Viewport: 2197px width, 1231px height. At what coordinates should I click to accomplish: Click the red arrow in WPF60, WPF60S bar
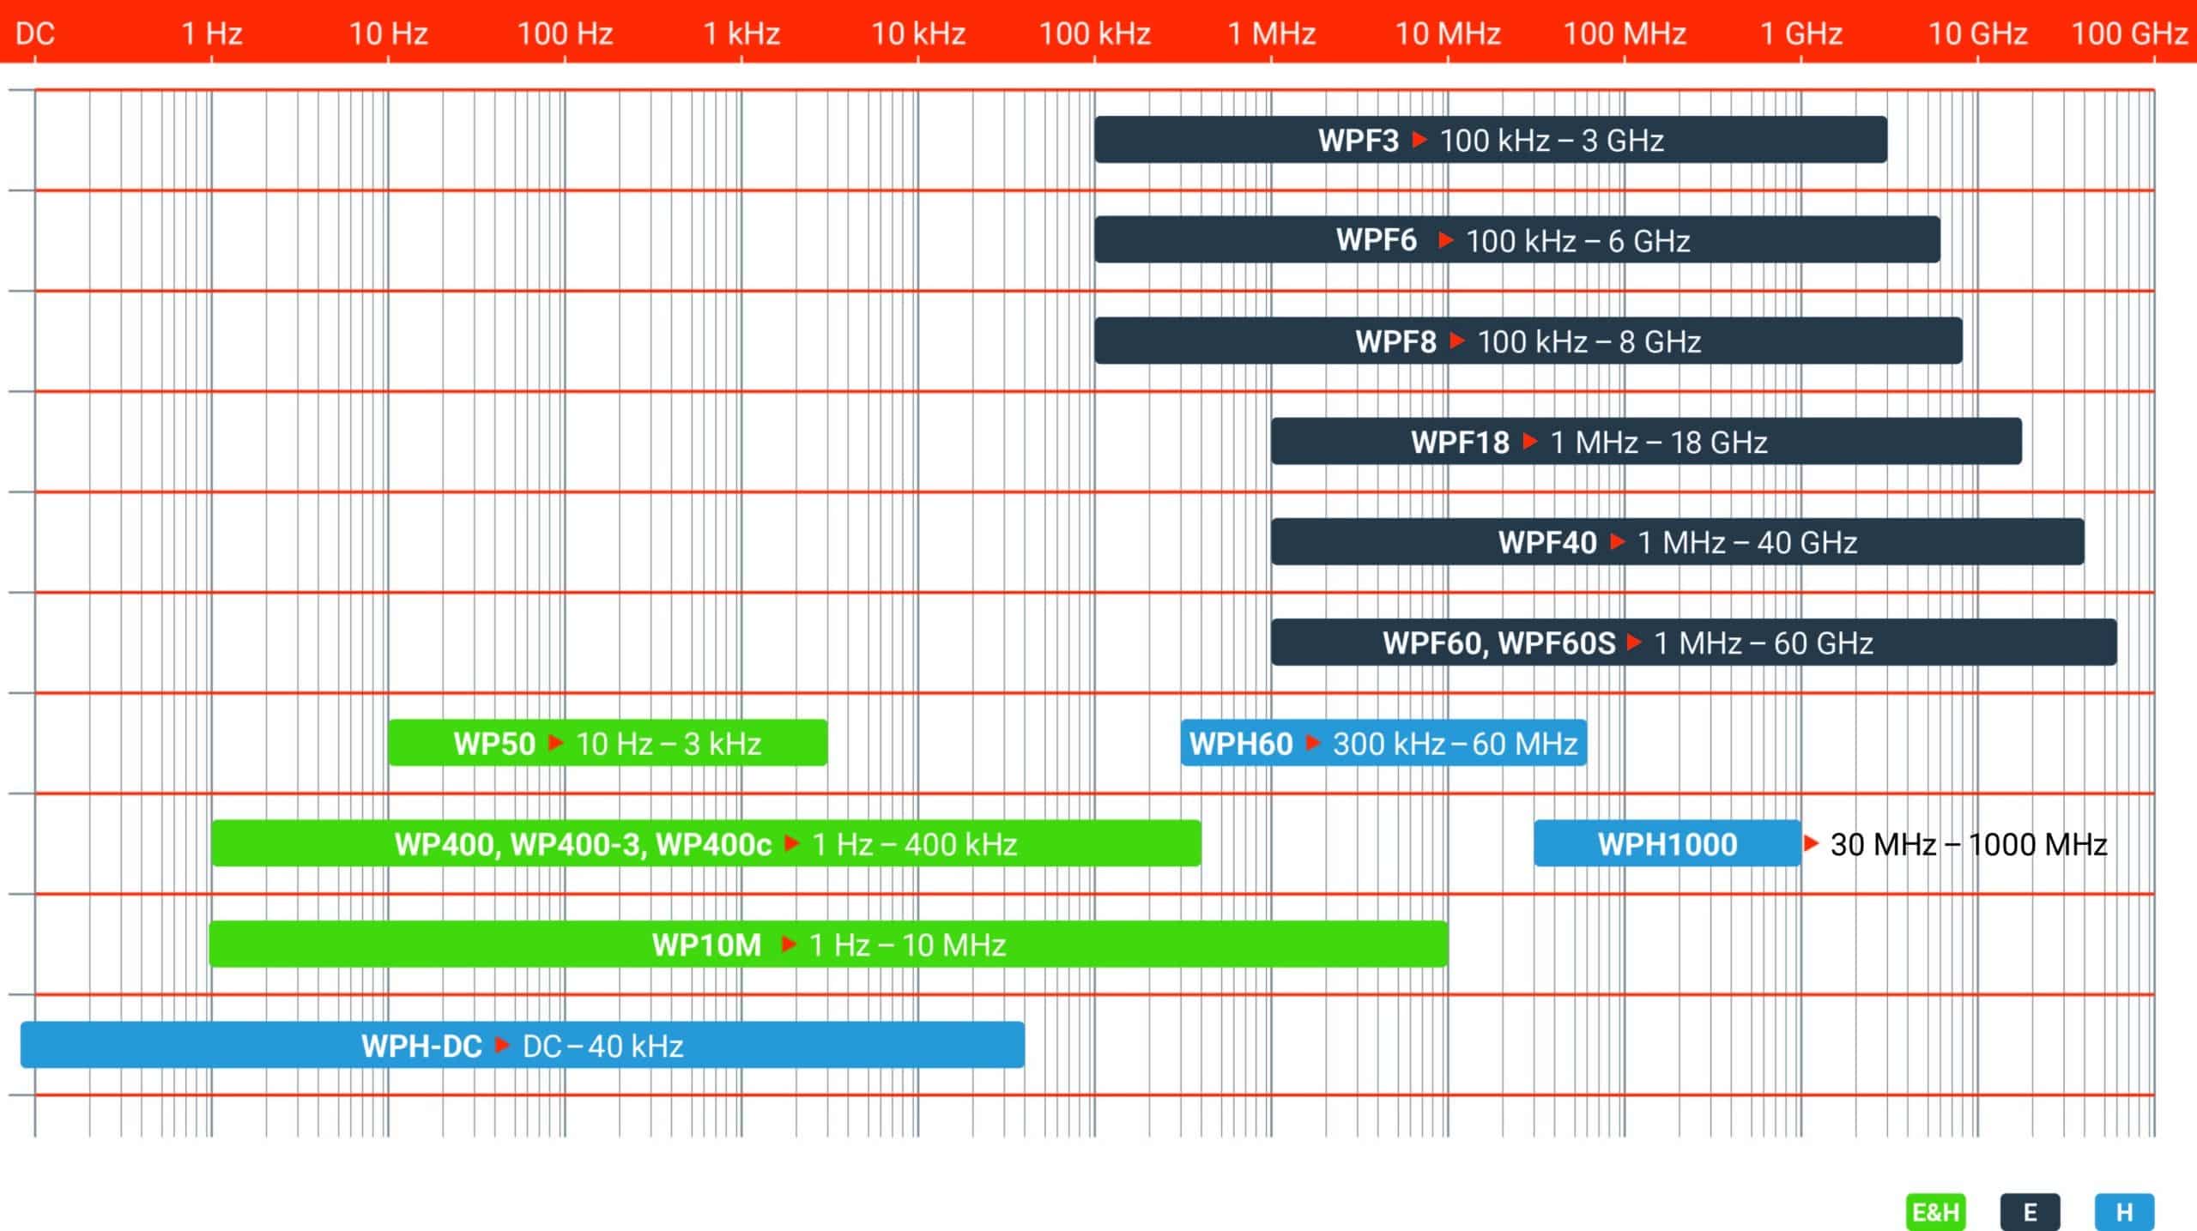(x=1634, y=642)
